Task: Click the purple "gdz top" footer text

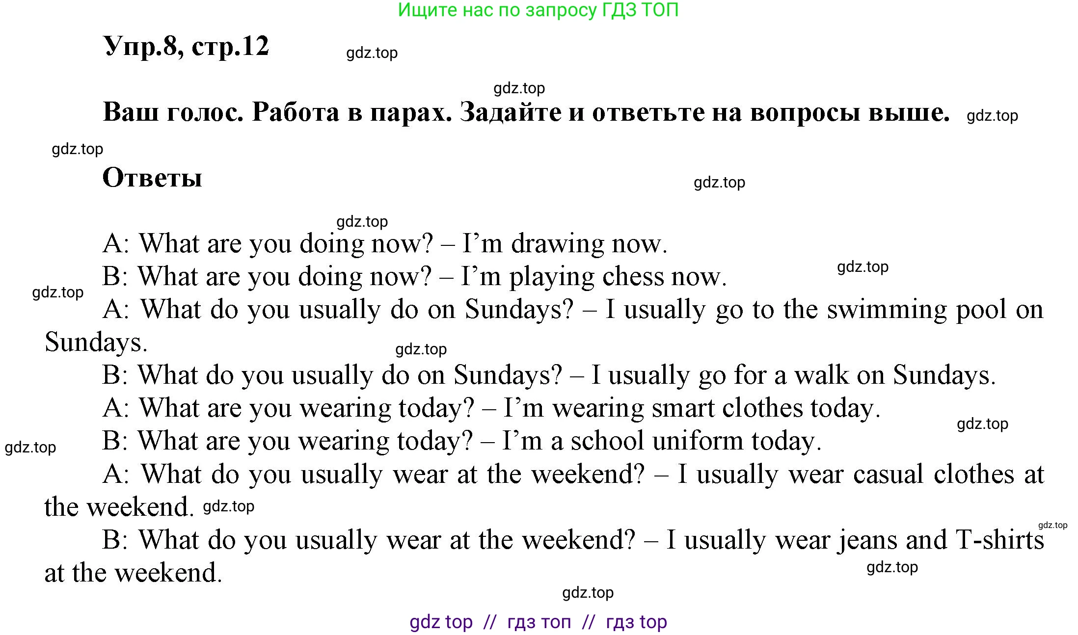Action: pyautogui.click(x=441, y=622)
